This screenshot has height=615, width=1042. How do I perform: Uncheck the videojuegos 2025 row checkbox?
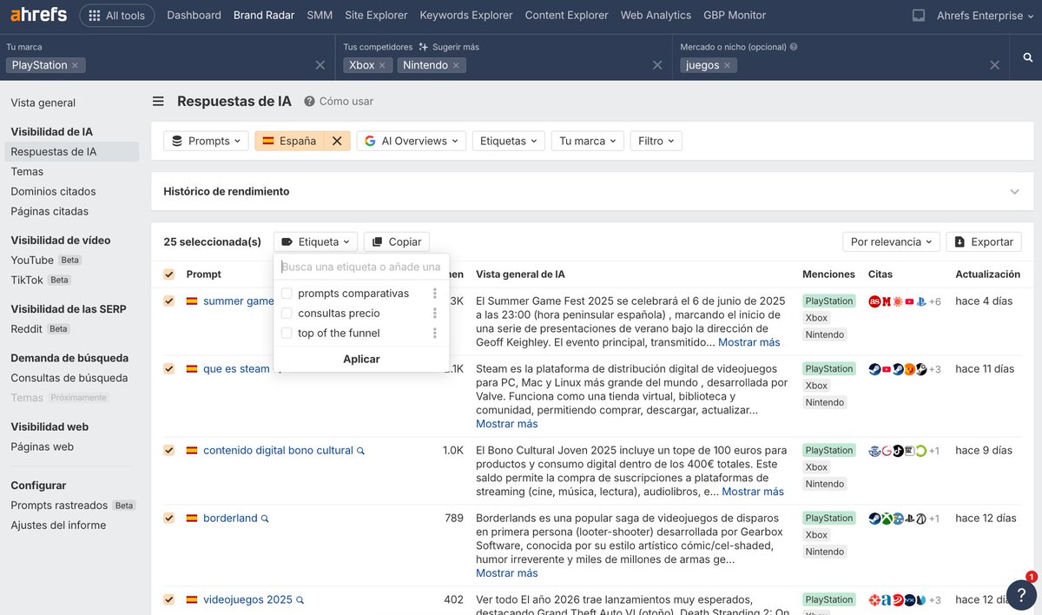point(169,600)
